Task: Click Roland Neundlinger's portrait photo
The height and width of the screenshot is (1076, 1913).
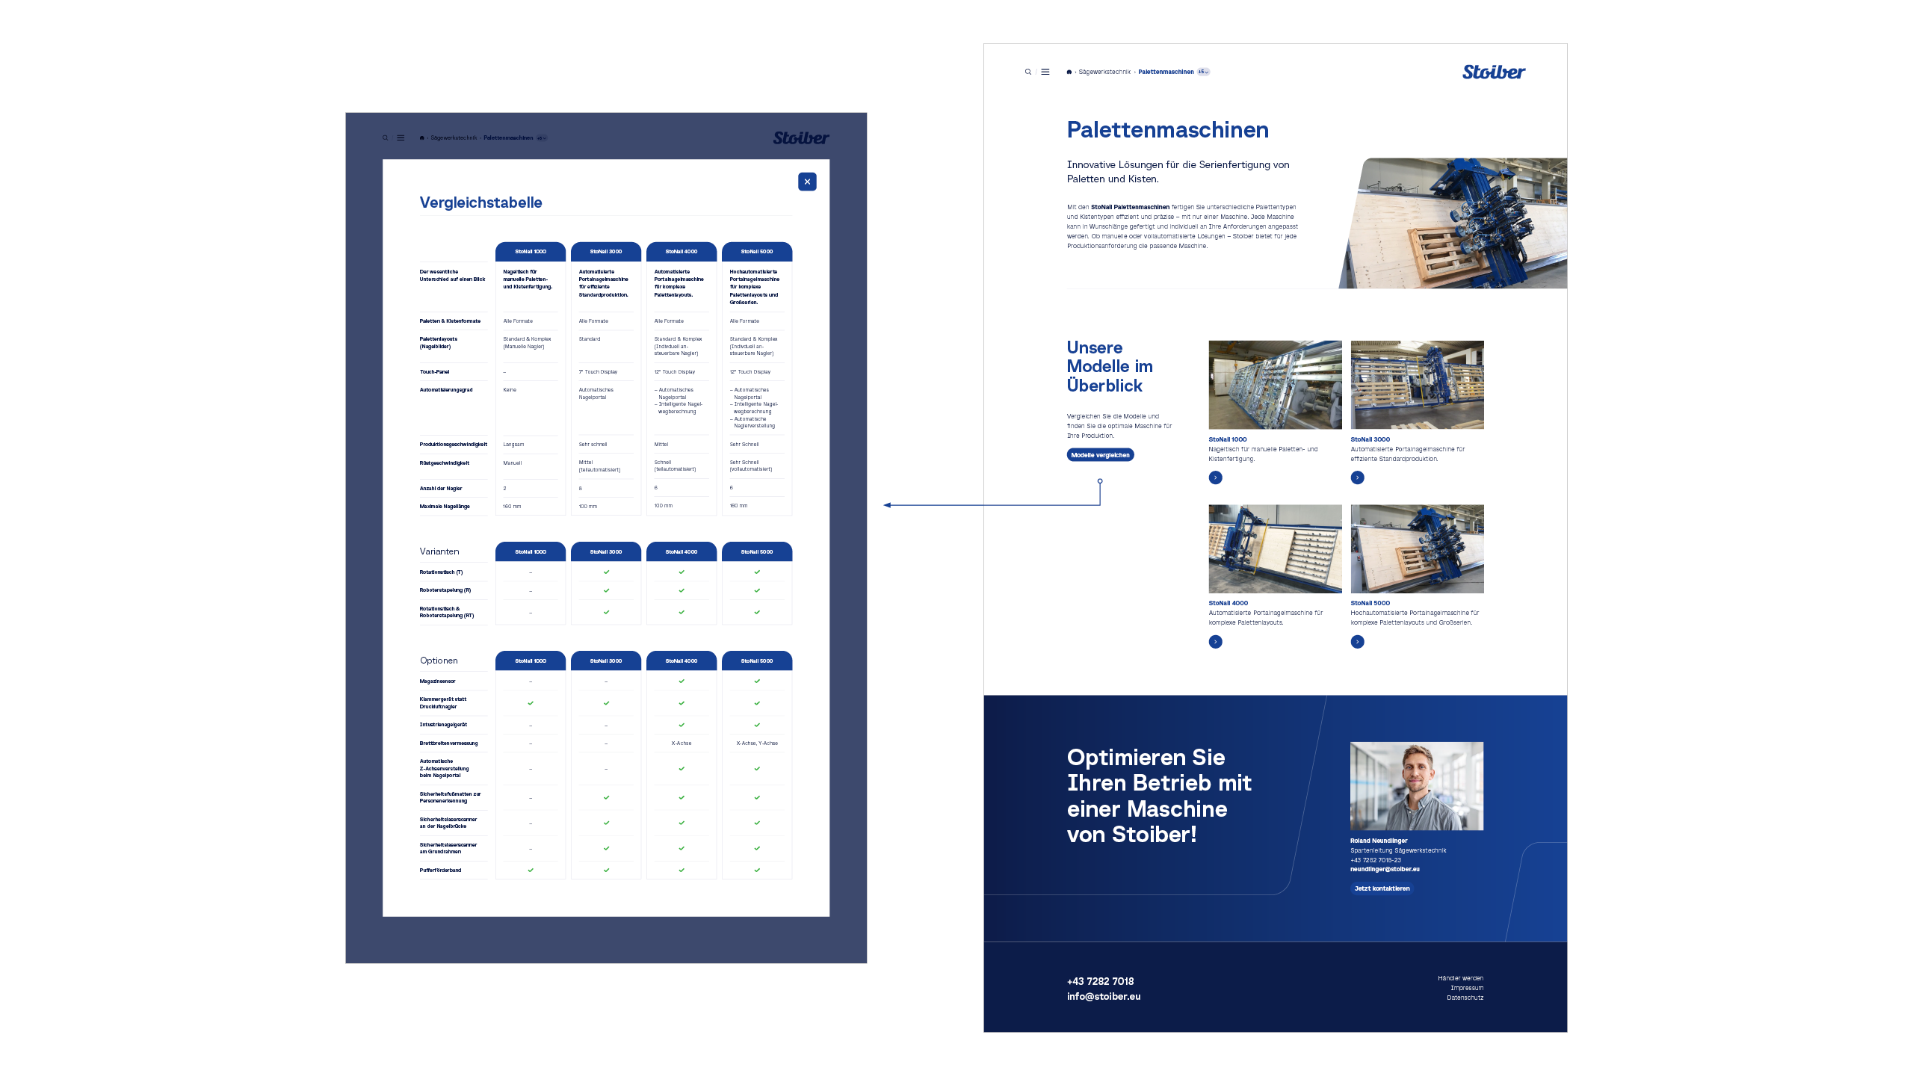Action: 1417,786
